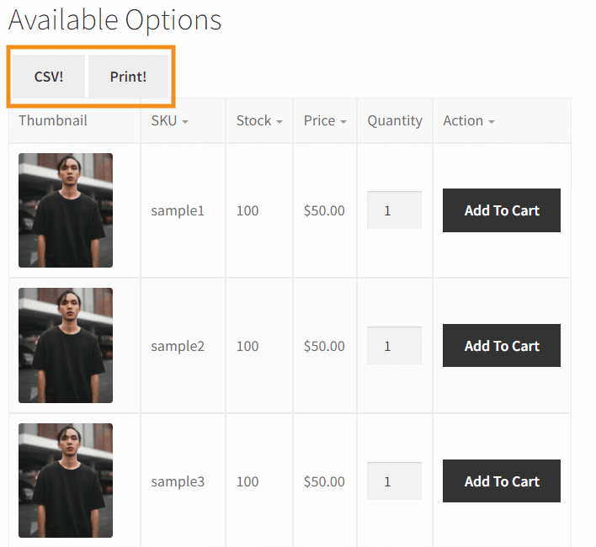Open the sample2 product thumbnail
The width and height of the screenshot is (596, 547).
(66, 345)
